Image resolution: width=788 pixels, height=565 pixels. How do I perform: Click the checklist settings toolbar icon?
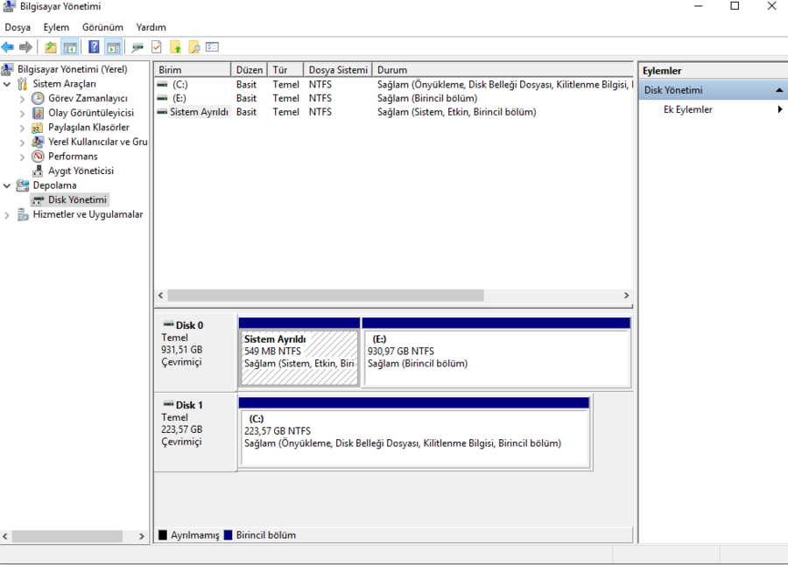(x=212, y=46)
